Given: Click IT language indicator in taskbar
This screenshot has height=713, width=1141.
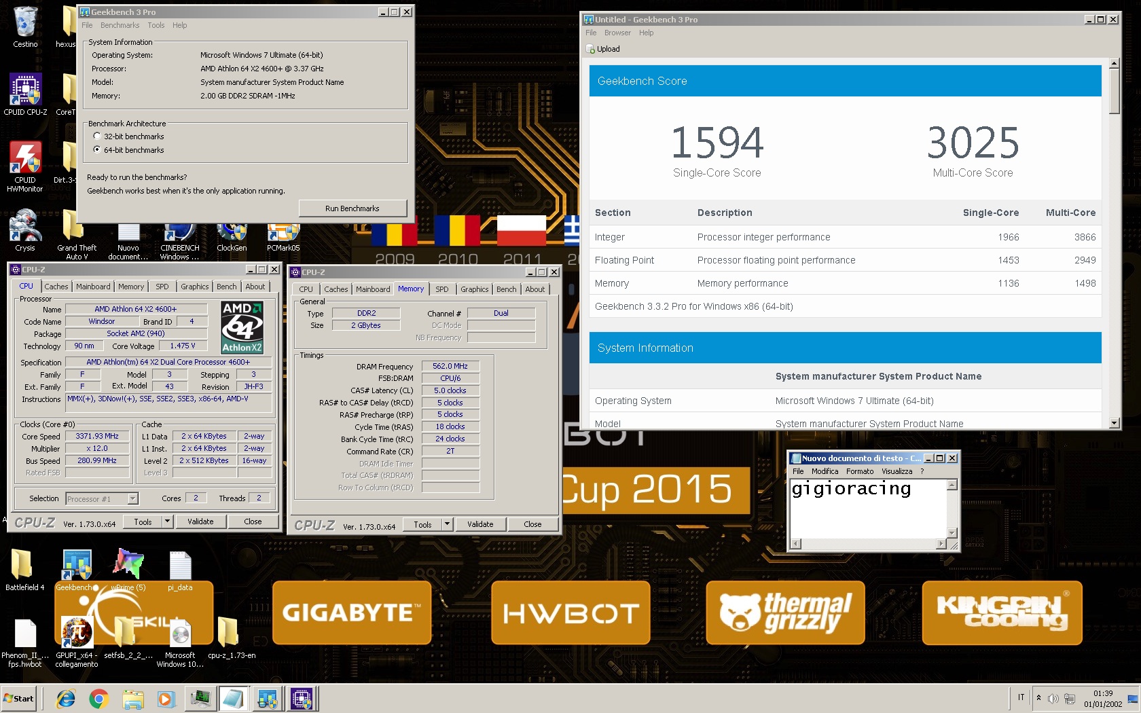Looking at the screenshot, I should click(1021, 697).
